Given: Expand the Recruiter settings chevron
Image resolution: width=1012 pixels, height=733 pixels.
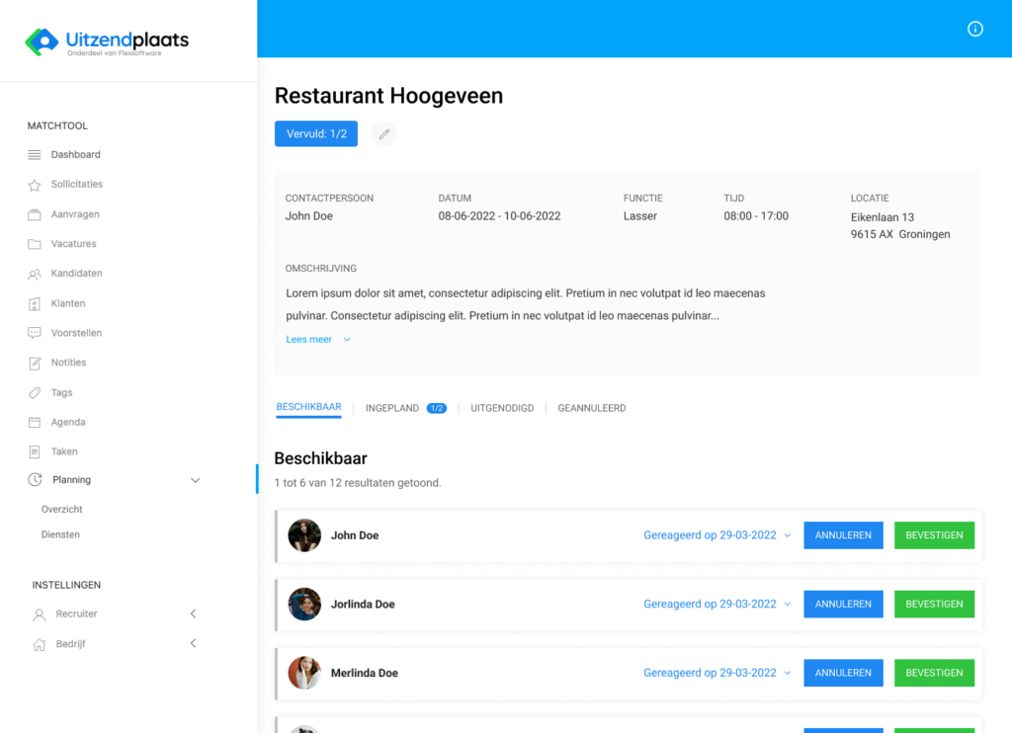Looking at the screenshot, I should pos(194,613).
